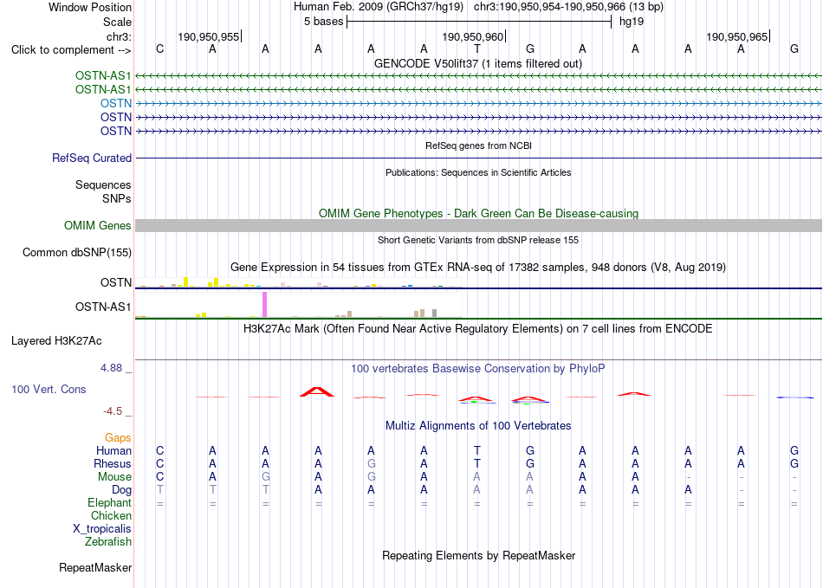Click the GENCODE V50lift37 track title
Viewport: 823px width, 588px height.
478,63
